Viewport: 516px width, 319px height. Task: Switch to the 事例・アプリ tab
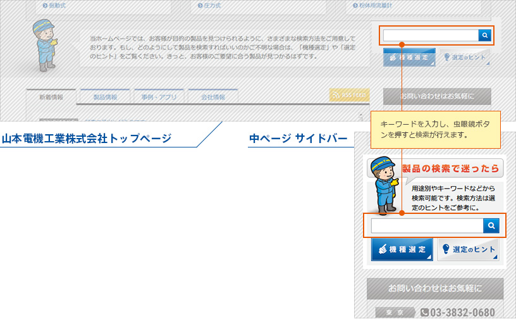click(x=159, y=97)
